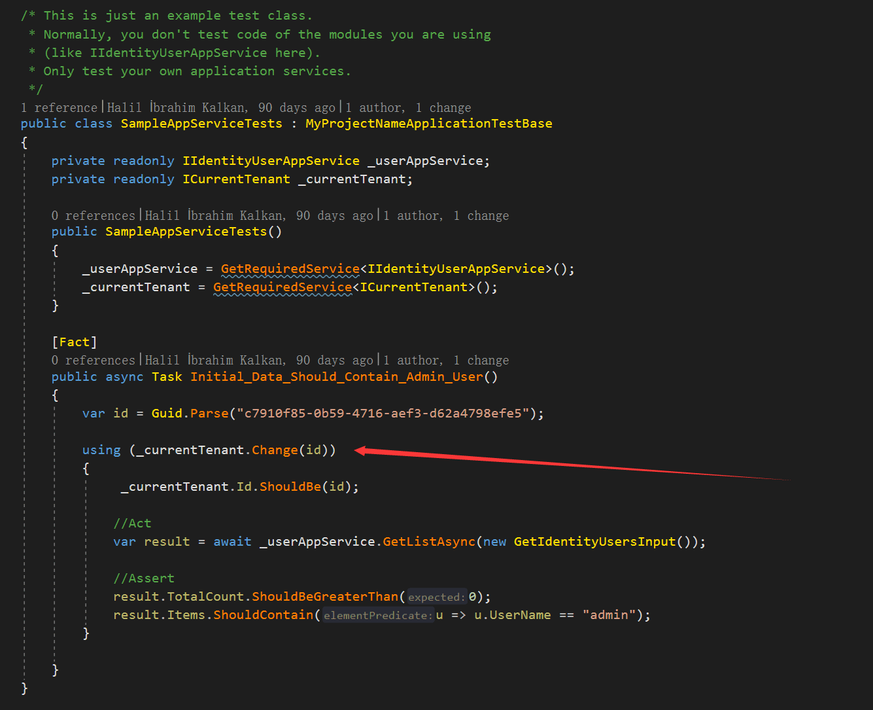The image size is (873, 710).
Task: Open the underlined GetRequiredService<IIdentityUserAppService> link
Action: click(290, 268)
